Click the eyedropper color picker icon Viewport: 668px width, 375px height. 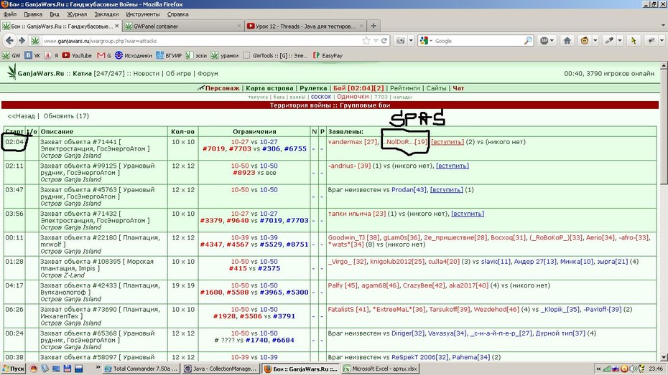(x=609, y=41)
